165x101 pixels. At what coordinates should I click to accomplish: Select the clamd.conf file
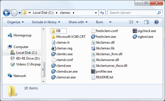[62, 60]
